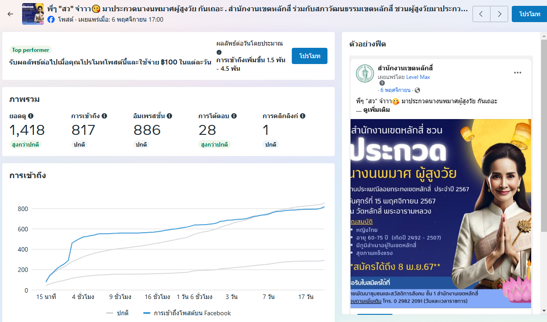Click โปรโมท button in Top performer card
Viewport: 547px width, 322px height.
coord(309,56)
